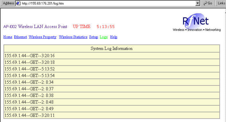The width and height of the screenshot is (226, 122).
Task: Open the Ethernet link
Action: [20, 37]
